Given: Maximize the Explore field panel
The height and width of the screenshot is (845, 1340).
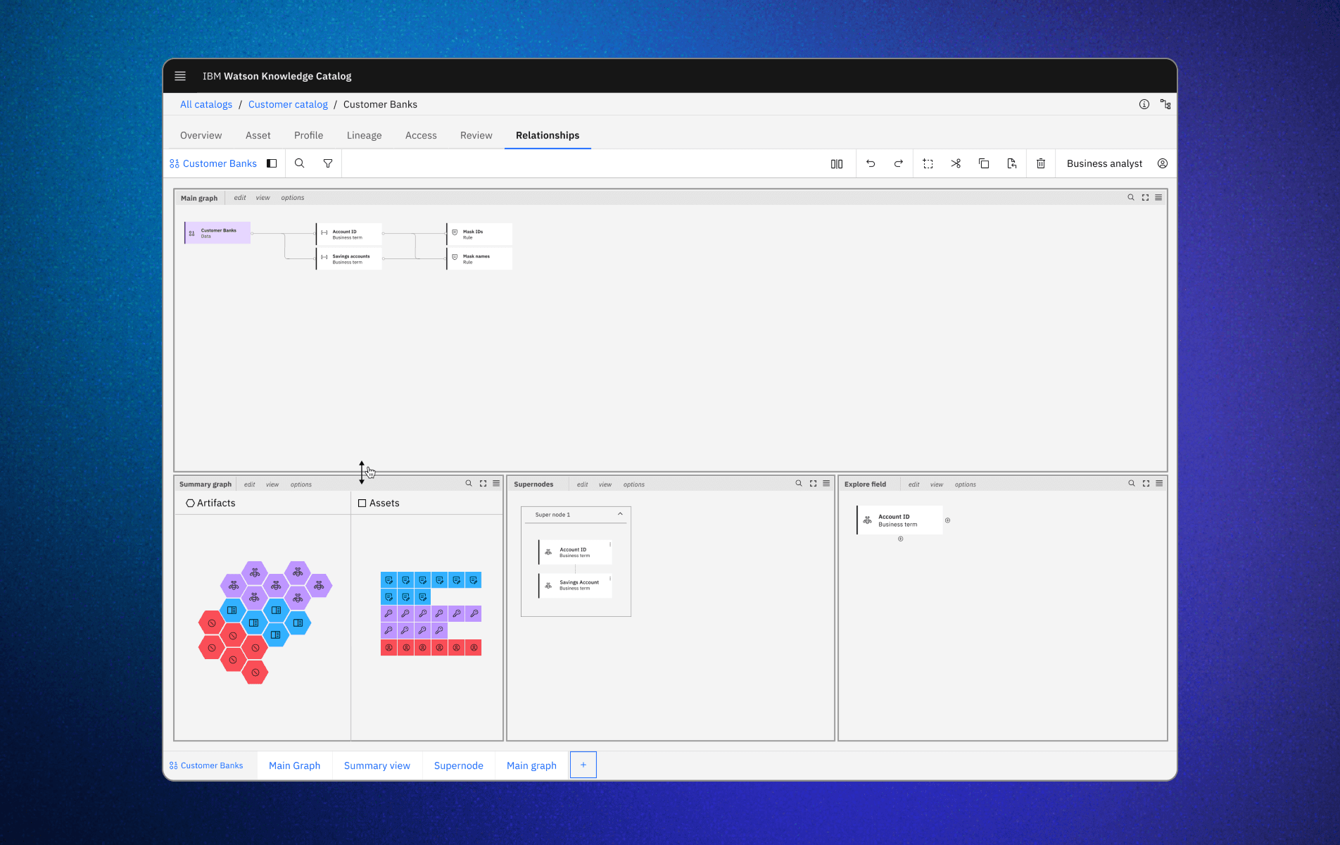Looking at the screenshot, I should 1146,484.
